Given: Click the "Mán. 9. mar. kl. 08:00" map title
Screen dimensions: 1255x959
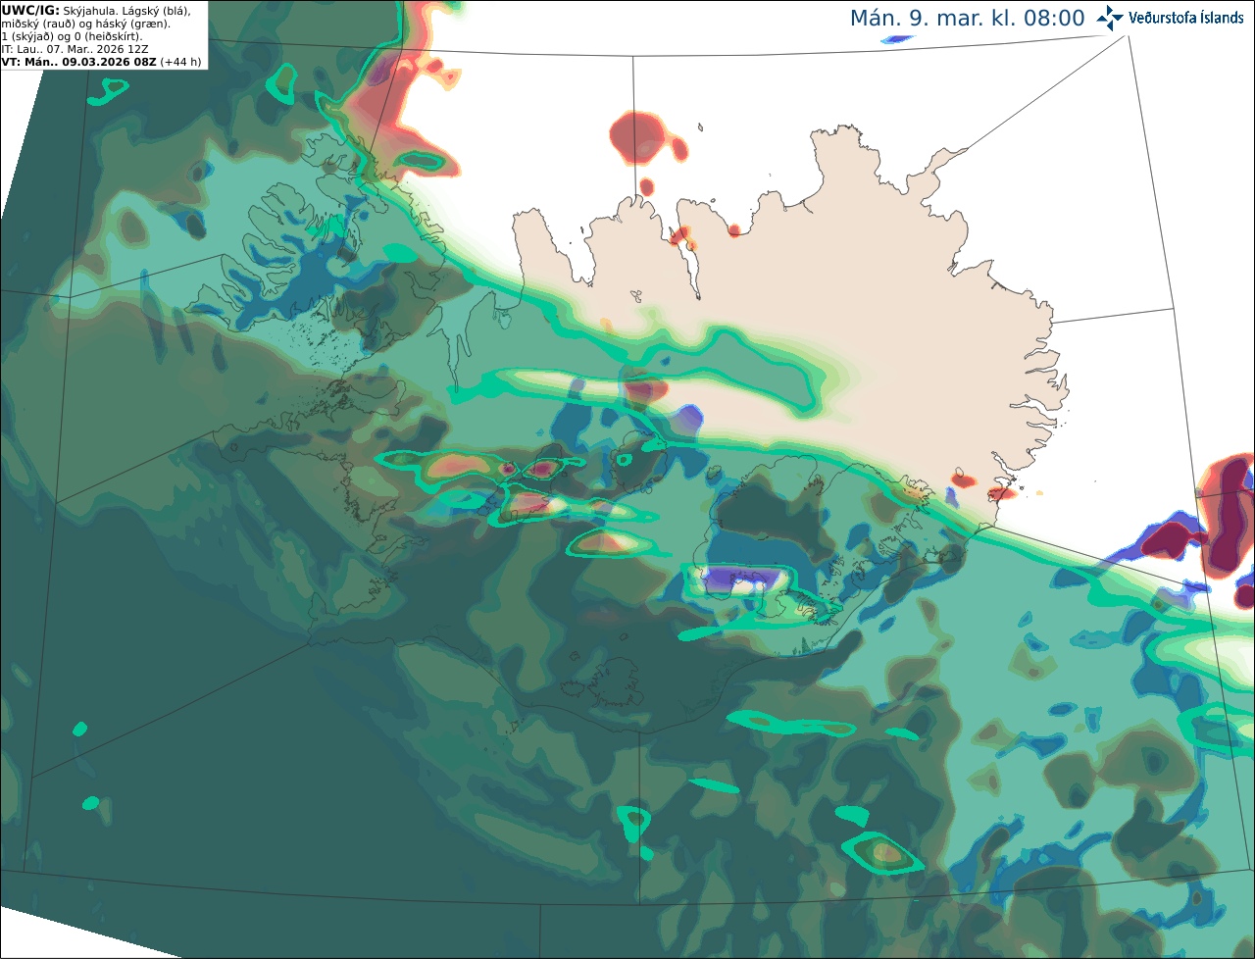Looking at the screenshot, I should tap(967, 19).
